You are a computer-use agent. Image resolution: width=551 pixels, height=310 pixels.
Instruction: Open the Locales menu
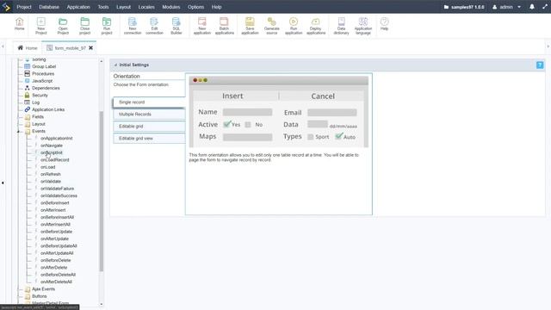pyautogui.click(x=146, y=7)
